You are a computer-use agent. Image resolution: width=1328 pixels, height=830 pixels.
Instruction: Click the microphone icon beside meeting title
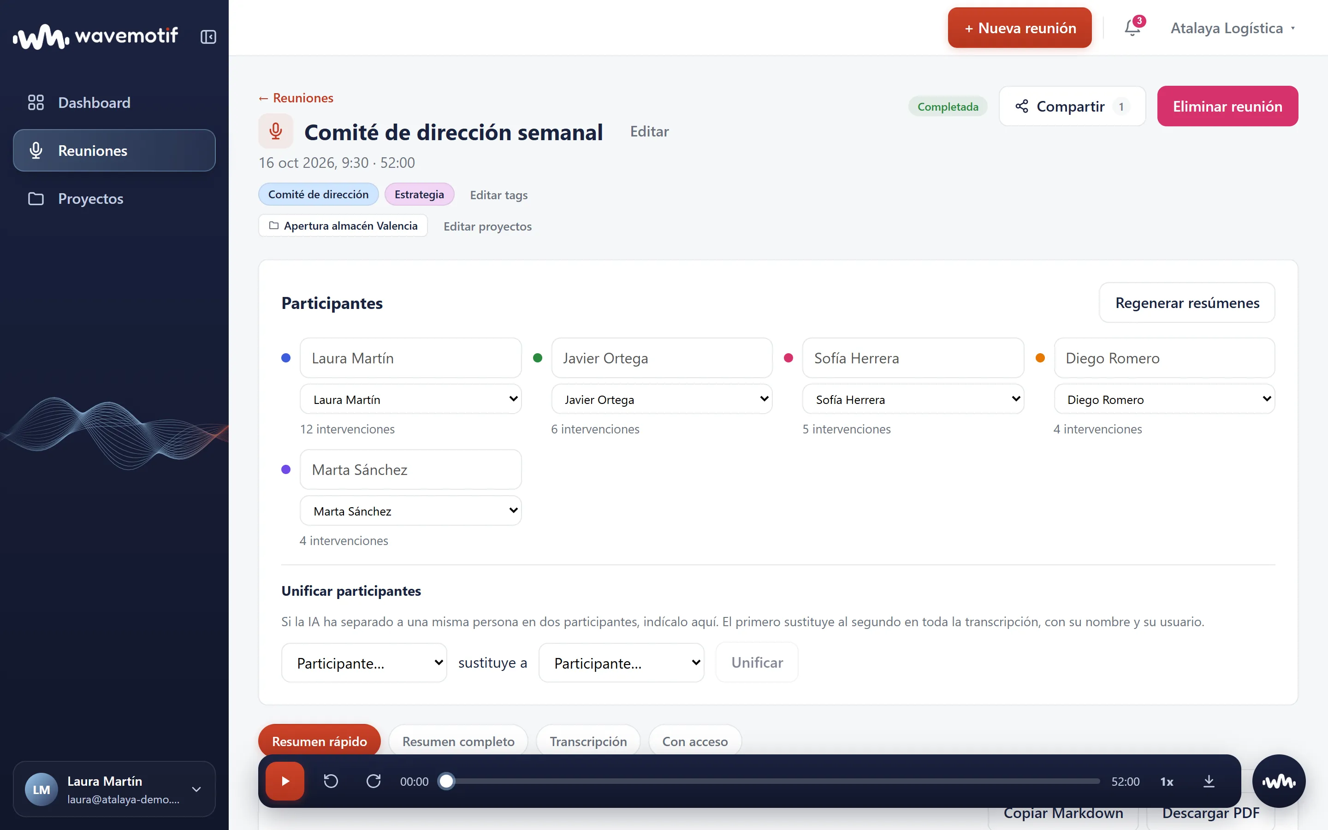[275, 131]
